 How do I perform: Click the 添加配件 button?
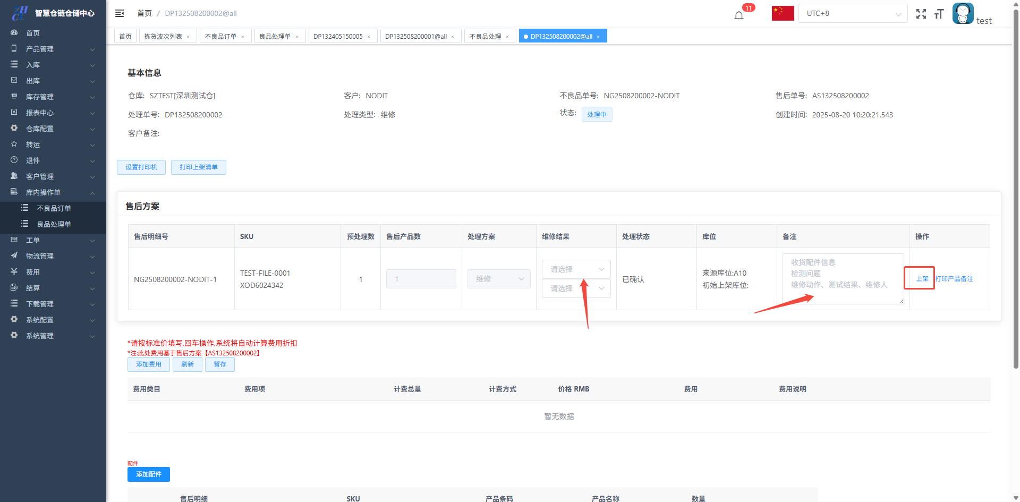click(x=148, y=474)
